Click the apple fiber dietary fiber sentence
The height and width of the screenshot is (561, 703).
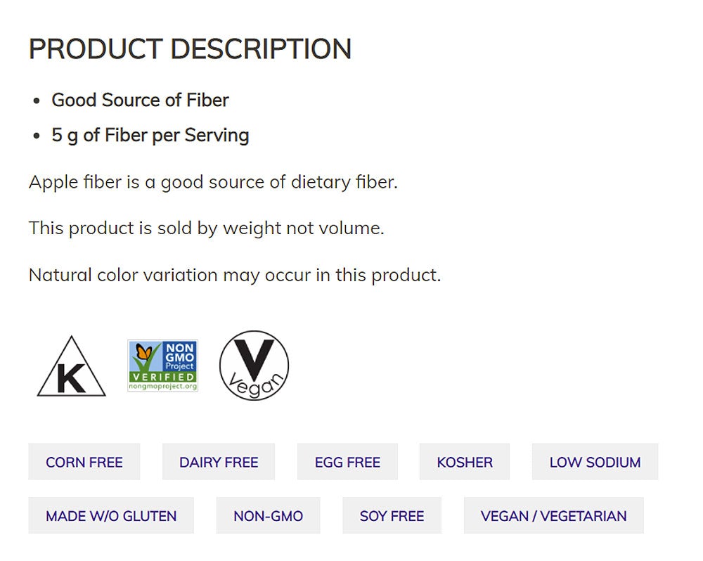(213, 182)
